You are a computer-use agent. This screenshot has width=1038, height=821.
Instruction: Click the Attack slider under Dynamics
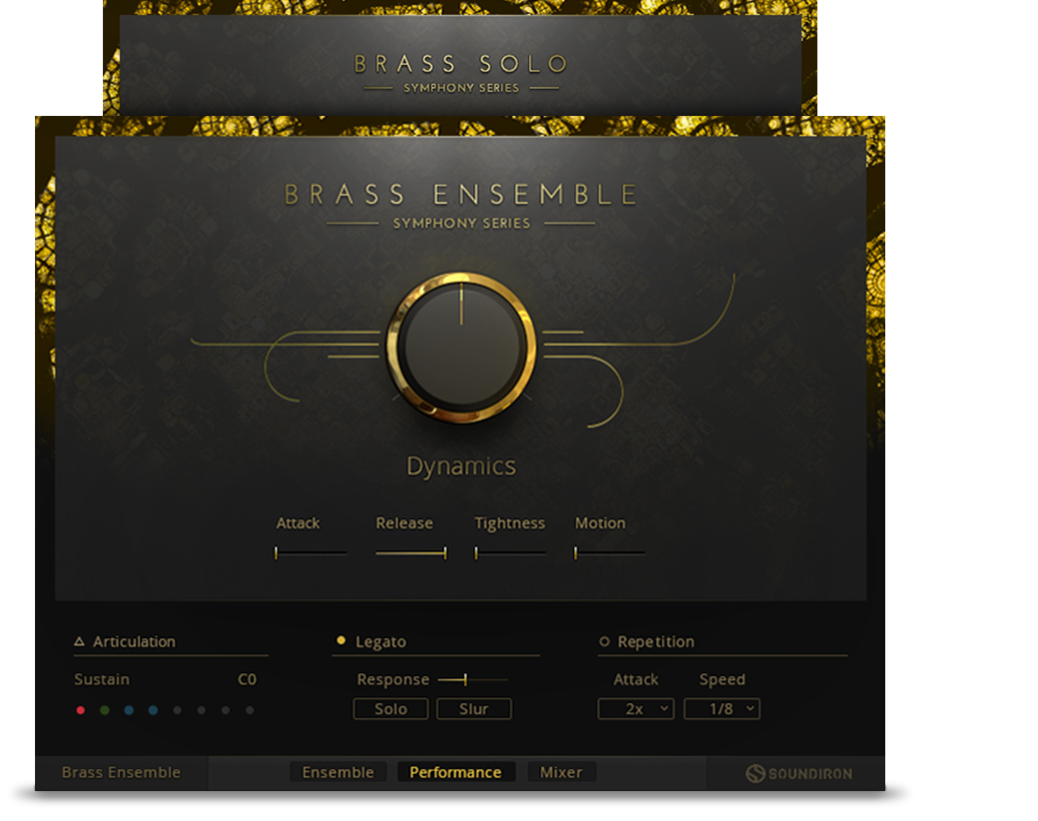(x=311, y=552)
